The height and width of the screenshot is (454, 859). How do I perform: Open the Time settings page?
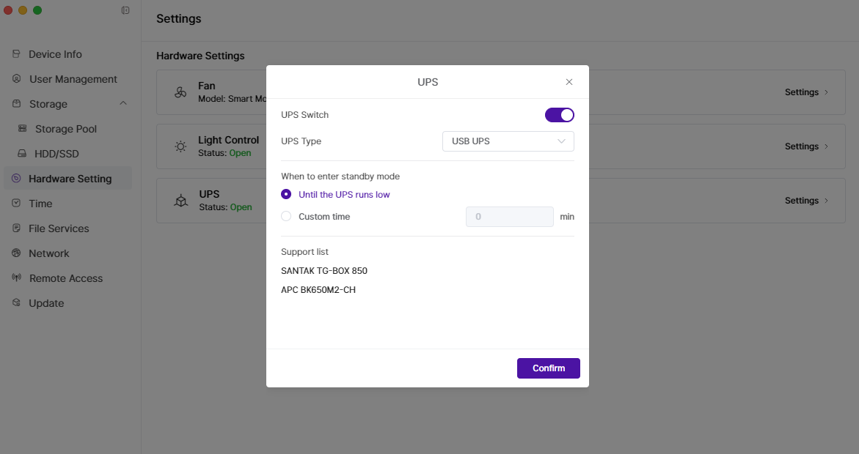pos(40,204)
